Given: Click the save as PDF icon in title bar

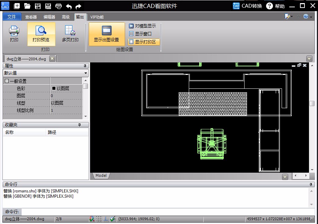Looking at the screenshot, I should pyautogui.click(x=48, y=6).
